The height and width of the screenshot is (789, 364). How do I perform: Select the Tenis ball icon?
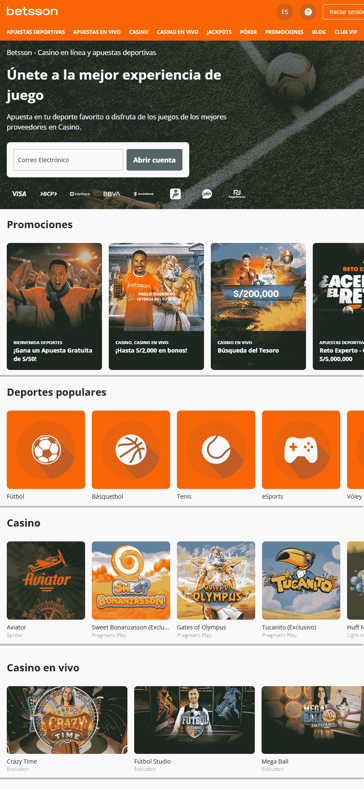[x=216, y=450]
